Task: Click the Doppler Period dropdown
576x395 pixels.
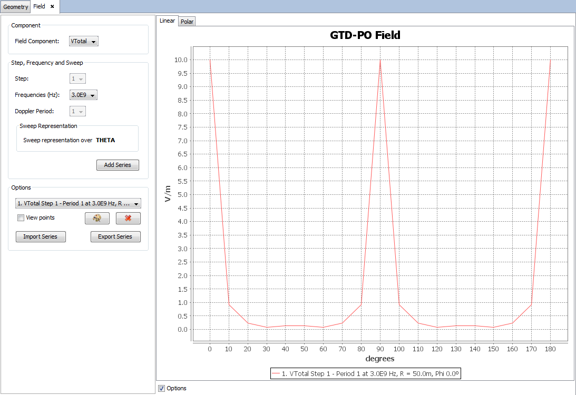Action: tap(77, 111)
